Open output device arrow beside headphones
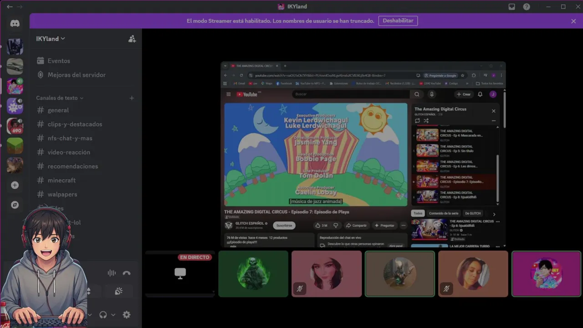 [x=113, y=315]
